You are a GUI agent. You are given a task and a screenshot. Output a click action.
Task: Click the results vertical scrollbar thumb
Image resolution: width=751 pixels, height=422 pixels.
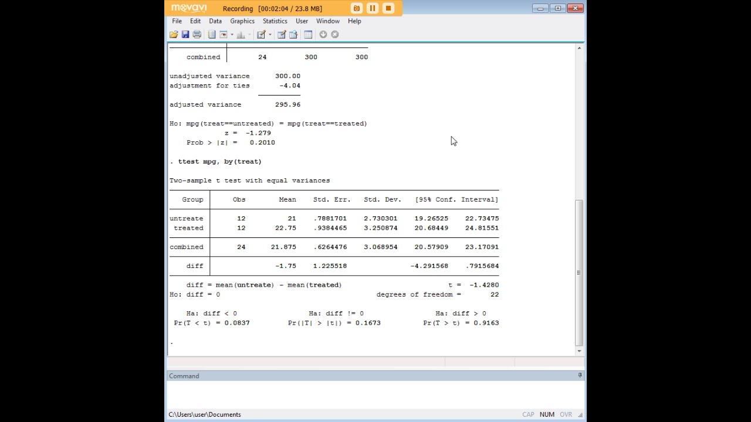click(x=579, y=273)
